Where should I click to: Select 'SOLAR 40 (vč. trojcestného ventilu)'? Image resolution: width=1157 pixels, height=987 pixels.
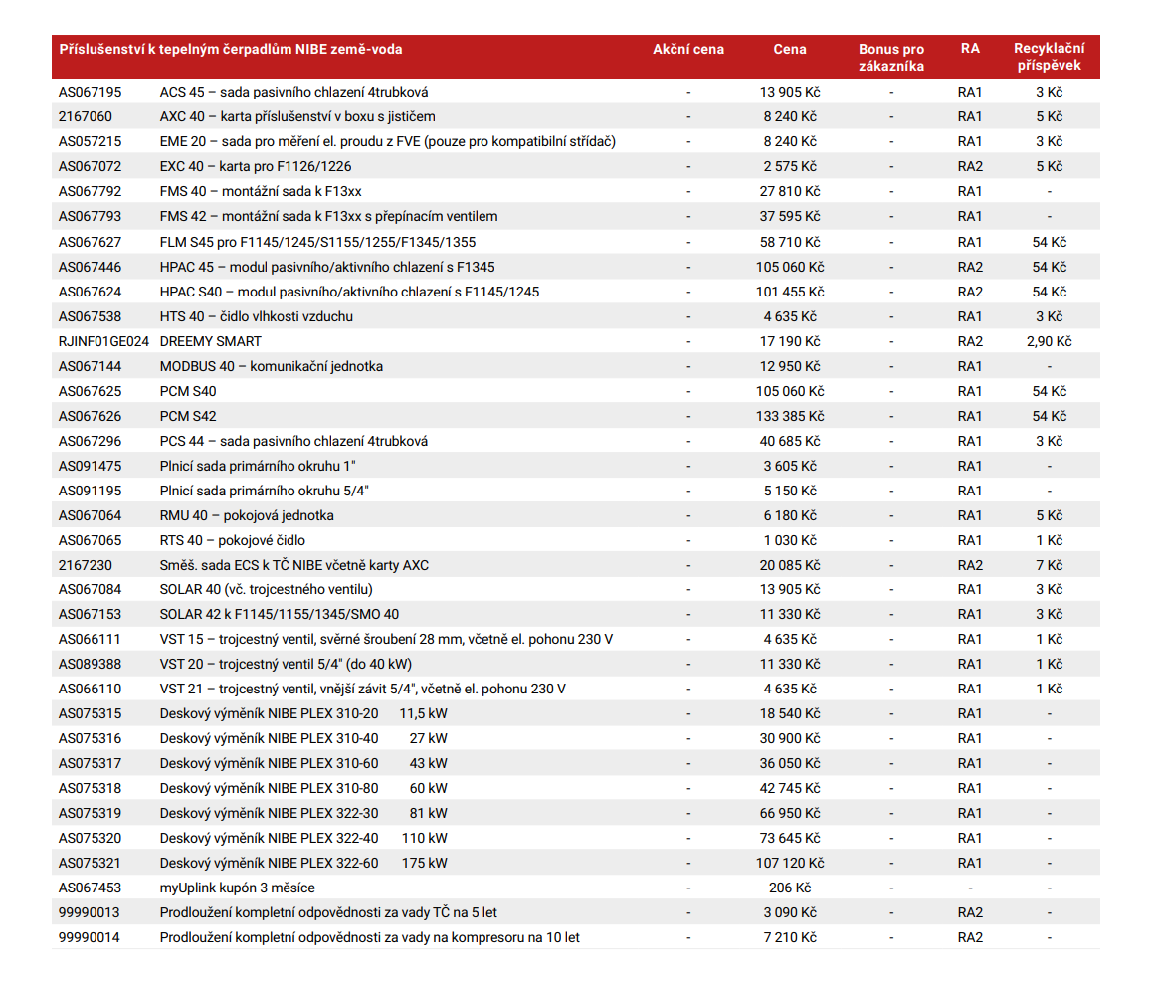pyautogui.click(x=266, y=590)
